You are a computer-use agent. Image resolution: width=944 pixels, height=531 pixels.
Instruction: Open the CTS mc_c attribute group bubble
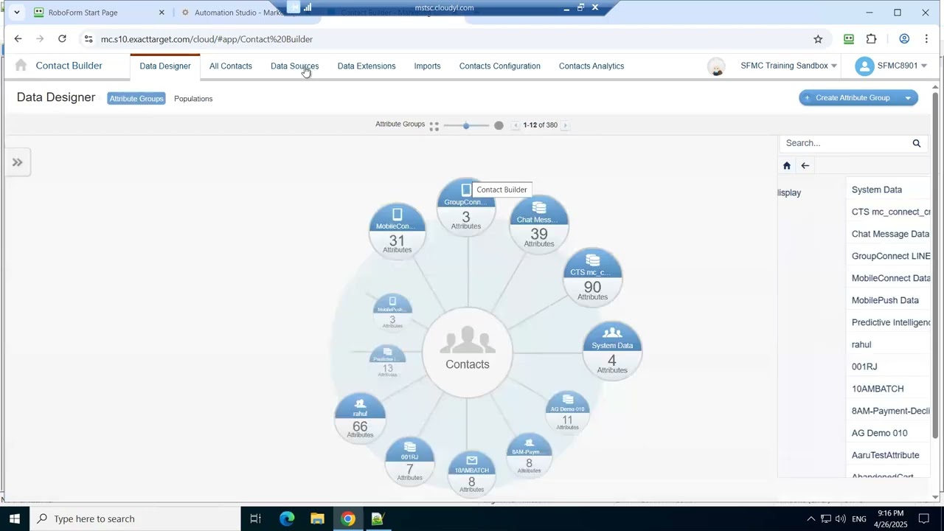click(592, 277)
